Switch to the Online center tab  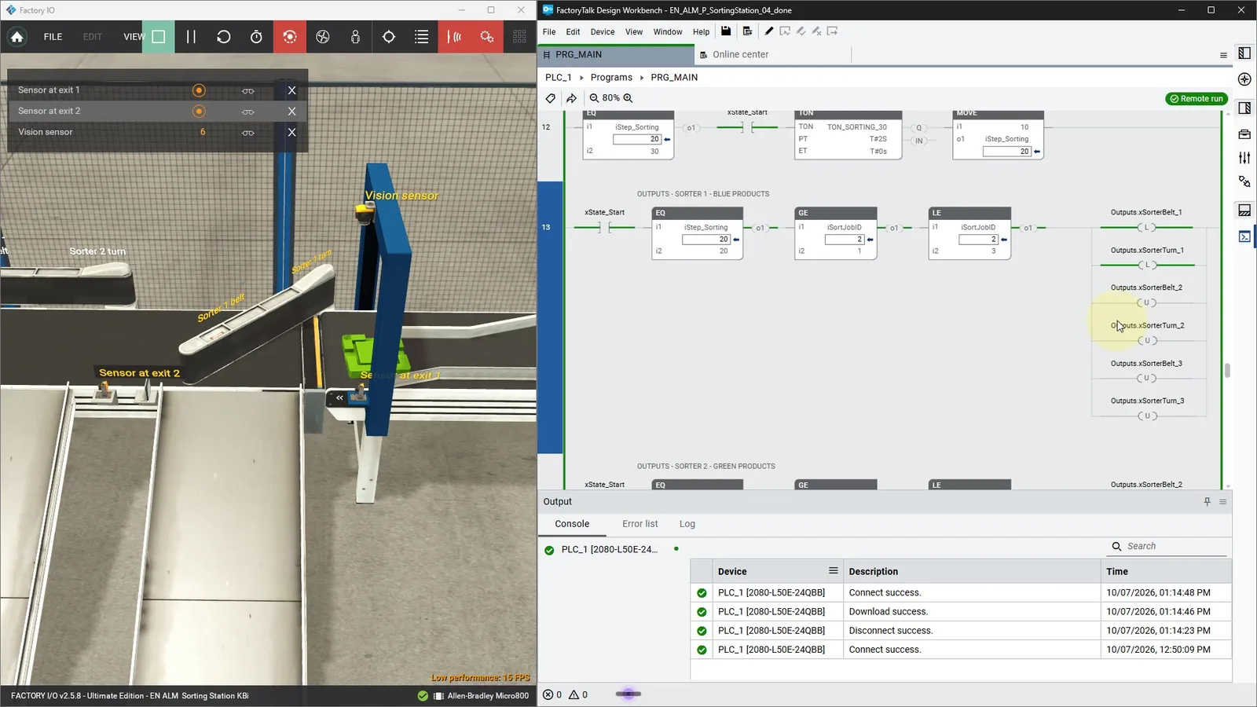(740, 54)
